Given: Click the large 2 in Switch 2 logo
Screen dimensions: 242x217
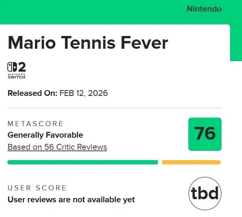Looking at the screenshot, I should (x=22, y=67).
